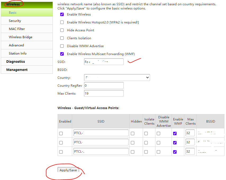Go to Station Info page
The height and width of the screenshot is (180, 226).
click(x=18, y=53)
